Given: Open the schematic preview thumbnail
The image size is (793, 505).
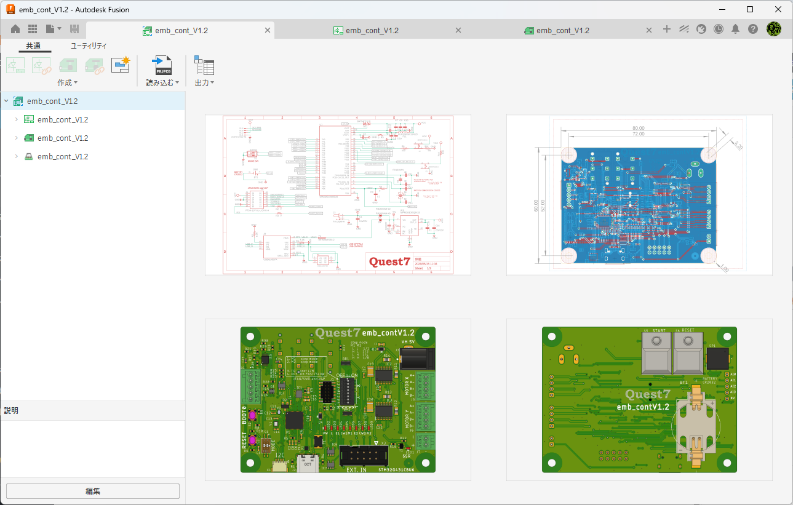Looking at the screenshot, I should coord(338,195).
